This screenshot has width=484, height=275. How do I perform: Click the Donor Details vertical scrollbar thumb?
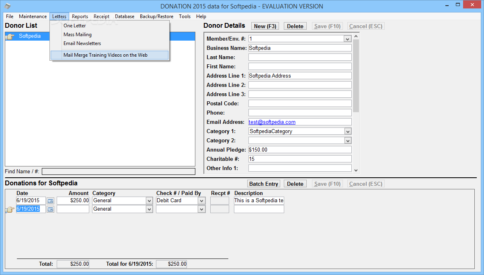tap(356, 76)
